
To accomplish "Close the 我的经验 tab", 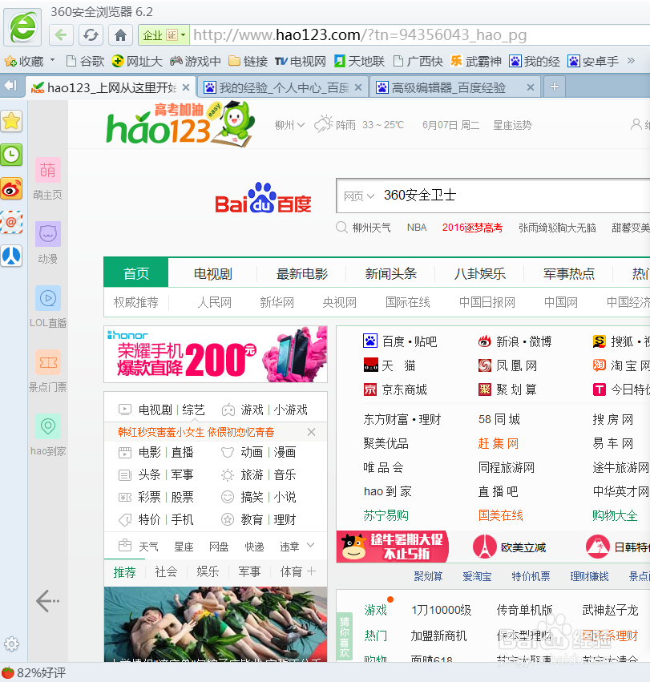I will pyautogui.click(x=358, y=87).
